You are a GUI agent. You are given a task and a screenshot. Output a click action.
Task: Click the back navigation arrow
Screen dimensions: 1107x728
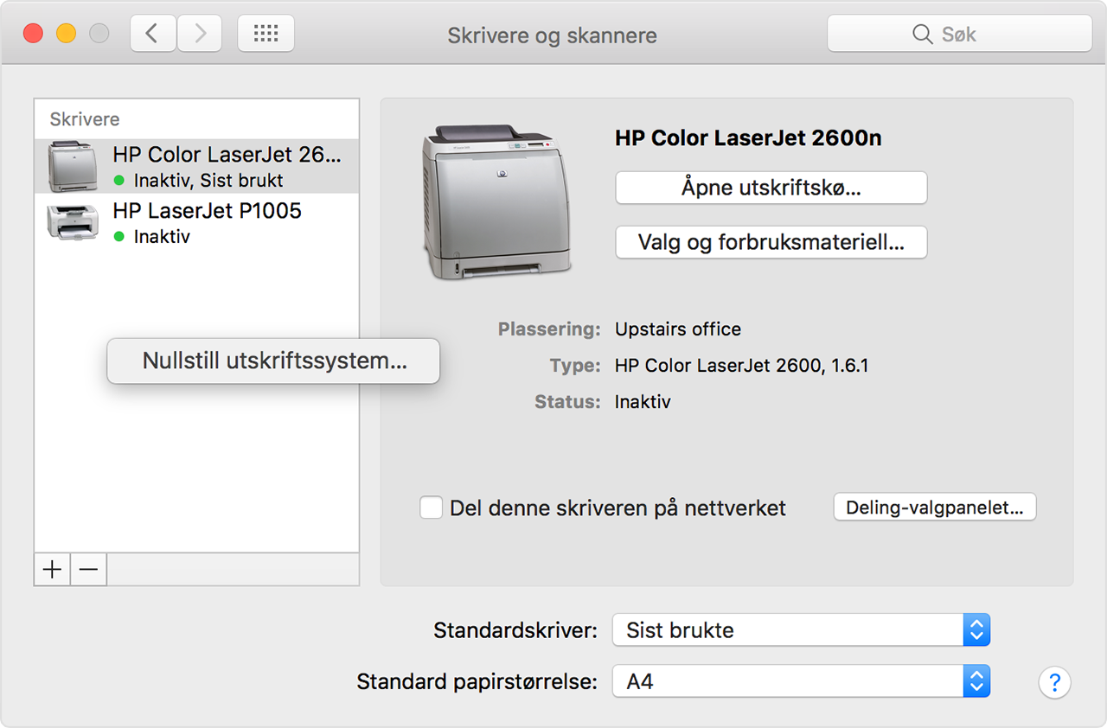coord(153,34)
